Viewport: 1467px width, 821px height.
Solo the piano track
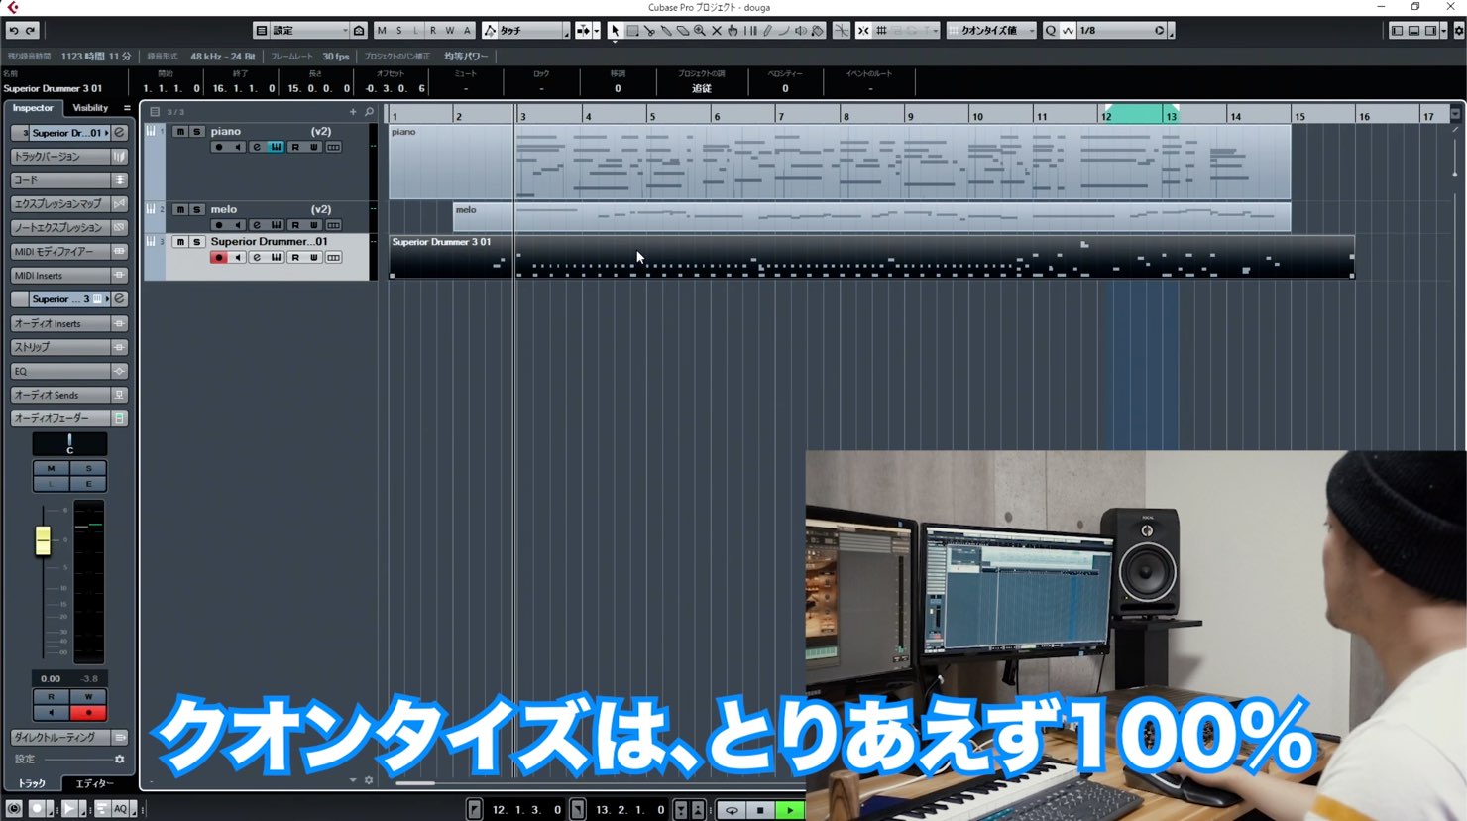click(x=196, y=131)
